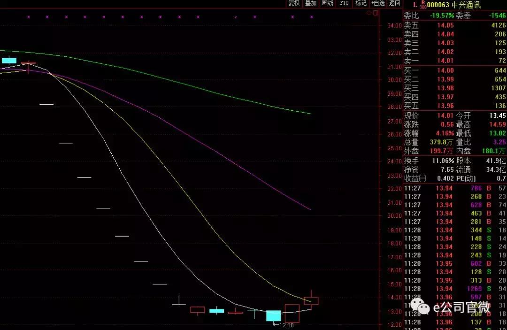Click the last red candlestick on chart

(x=311, y=300)
